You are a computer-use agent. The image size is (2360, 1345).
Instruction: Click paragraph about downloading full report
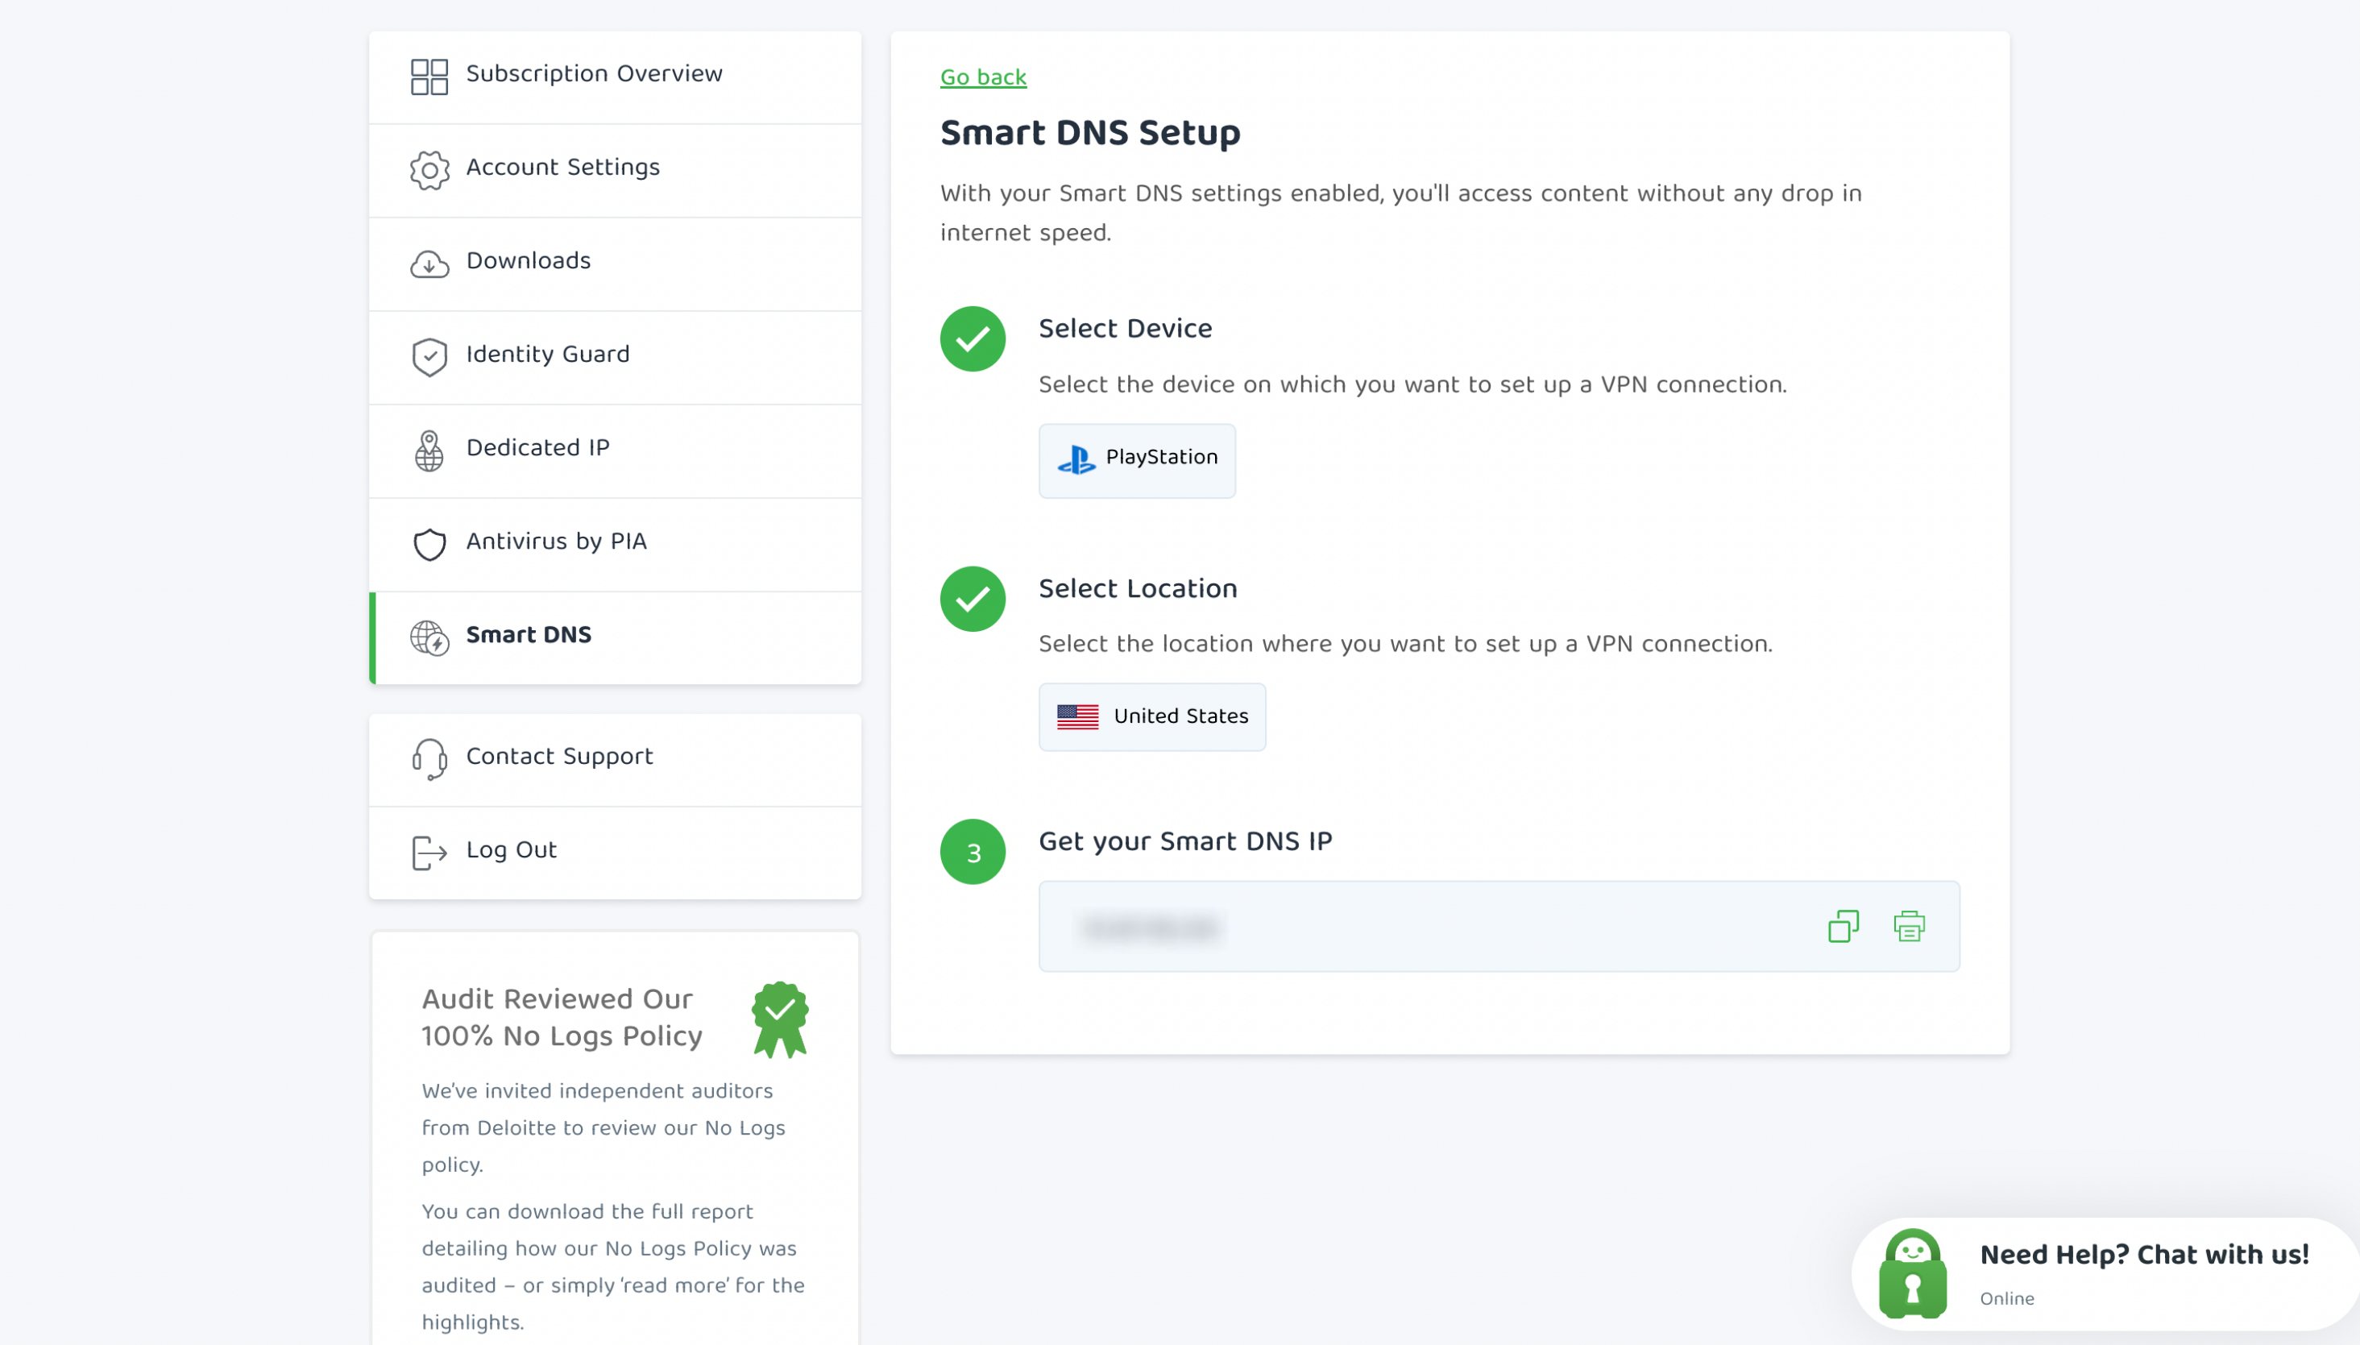pos(613,1267)
